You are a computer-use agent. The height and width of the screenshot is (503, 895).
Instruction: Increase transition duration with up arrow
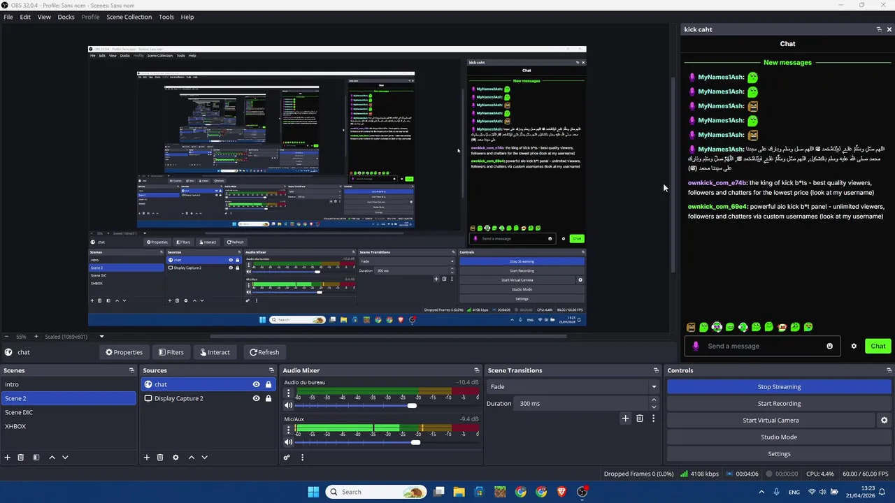click(x=654, y=400)
